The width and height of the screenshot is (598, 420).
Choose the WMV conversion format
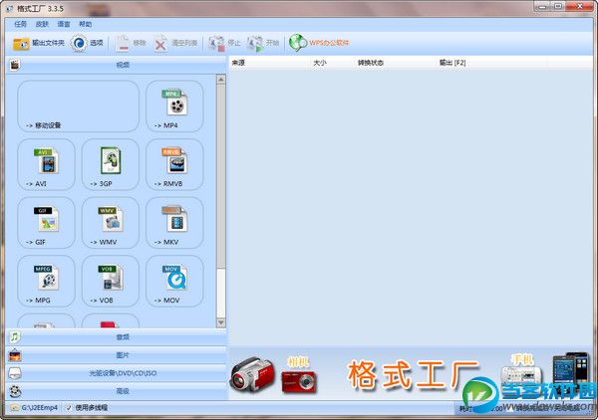click(110, 222)
